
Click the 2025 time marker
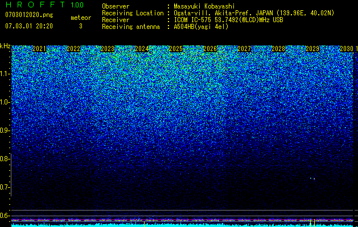coord(176,49)
